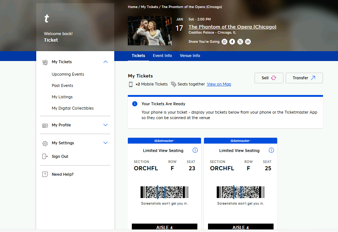338x232 pixels.
Task: Go to Past Events
Action: (x=62, y=85)
